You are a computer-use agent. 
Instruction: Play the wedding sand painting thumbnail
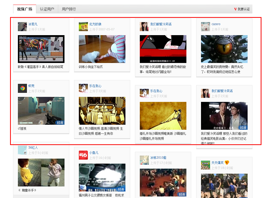pos(163,116)
